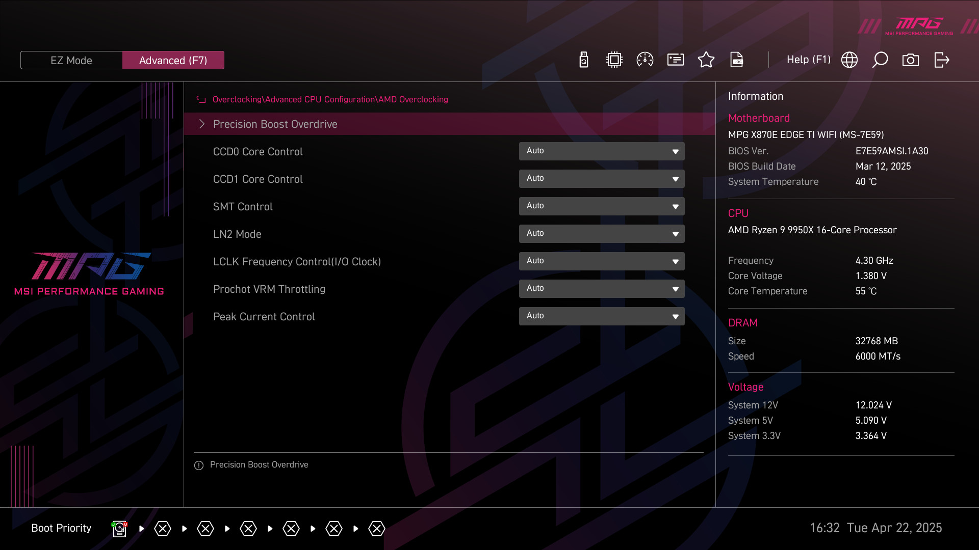Screen dimensions: 979x550
Task: Click the back arrow beside the breadcrumb path
Action: (201, 99)
